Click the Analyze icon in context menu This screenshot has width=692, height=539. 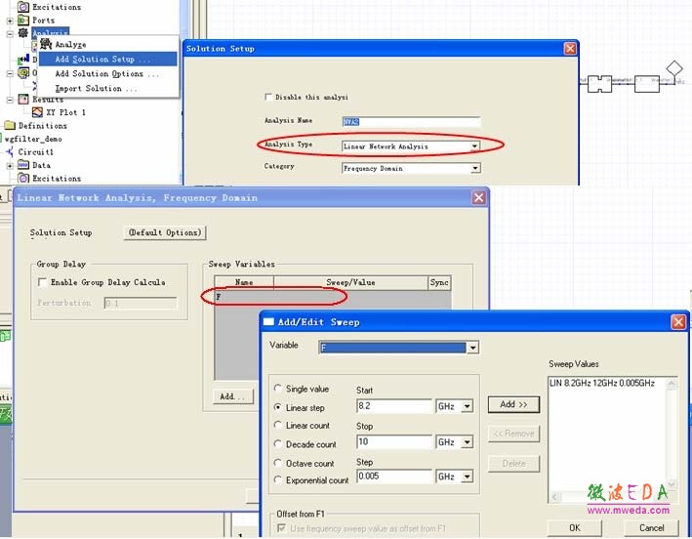click(46, 44)
